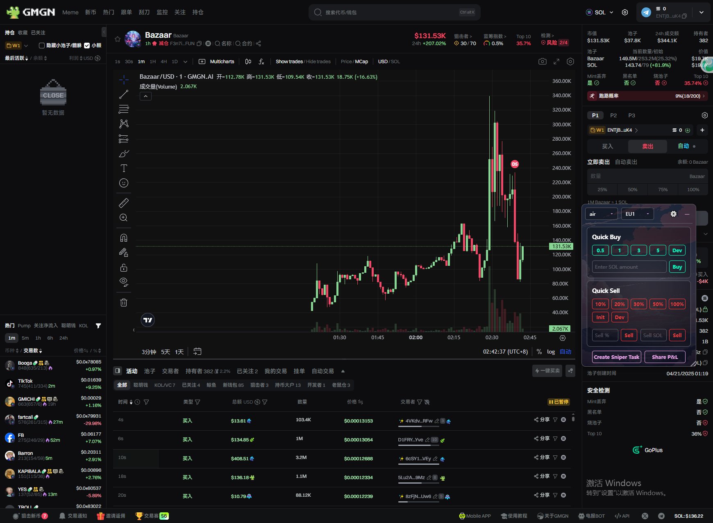Focus the token and wallet search box
This screenshot has width=713, height=523.
(x=394, y=12)
